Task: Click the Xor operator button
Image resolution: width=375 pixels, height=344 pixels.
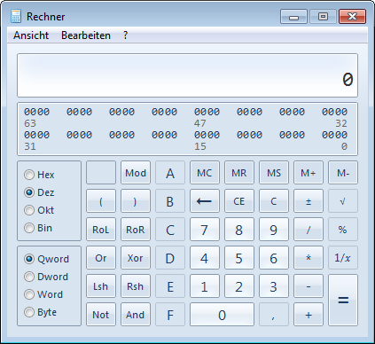Action: click(x=136, y=258)
